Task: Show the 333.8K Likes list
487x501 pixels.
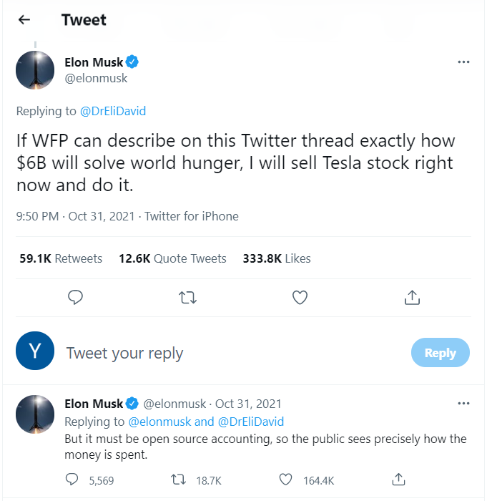Action: point(277,258)
